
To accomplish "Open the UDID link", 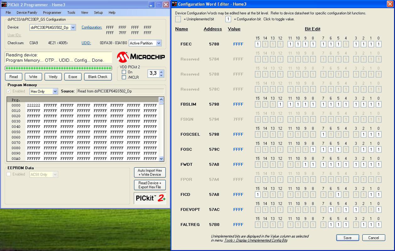I will pos(86,43).
